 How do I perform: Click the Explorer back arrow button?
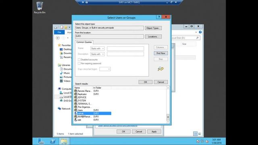point(58,38)
